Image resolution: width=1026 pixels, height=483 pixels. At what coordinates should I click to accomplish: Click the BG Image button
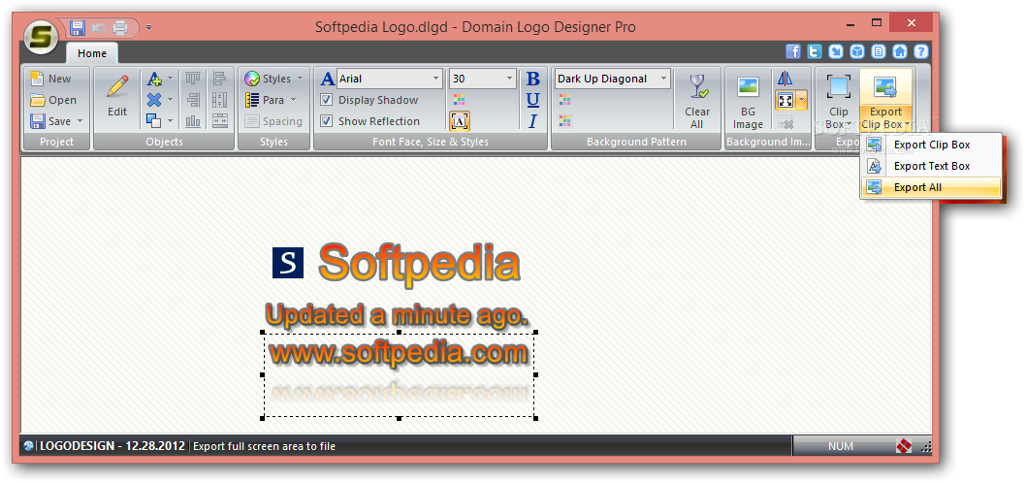748,102
